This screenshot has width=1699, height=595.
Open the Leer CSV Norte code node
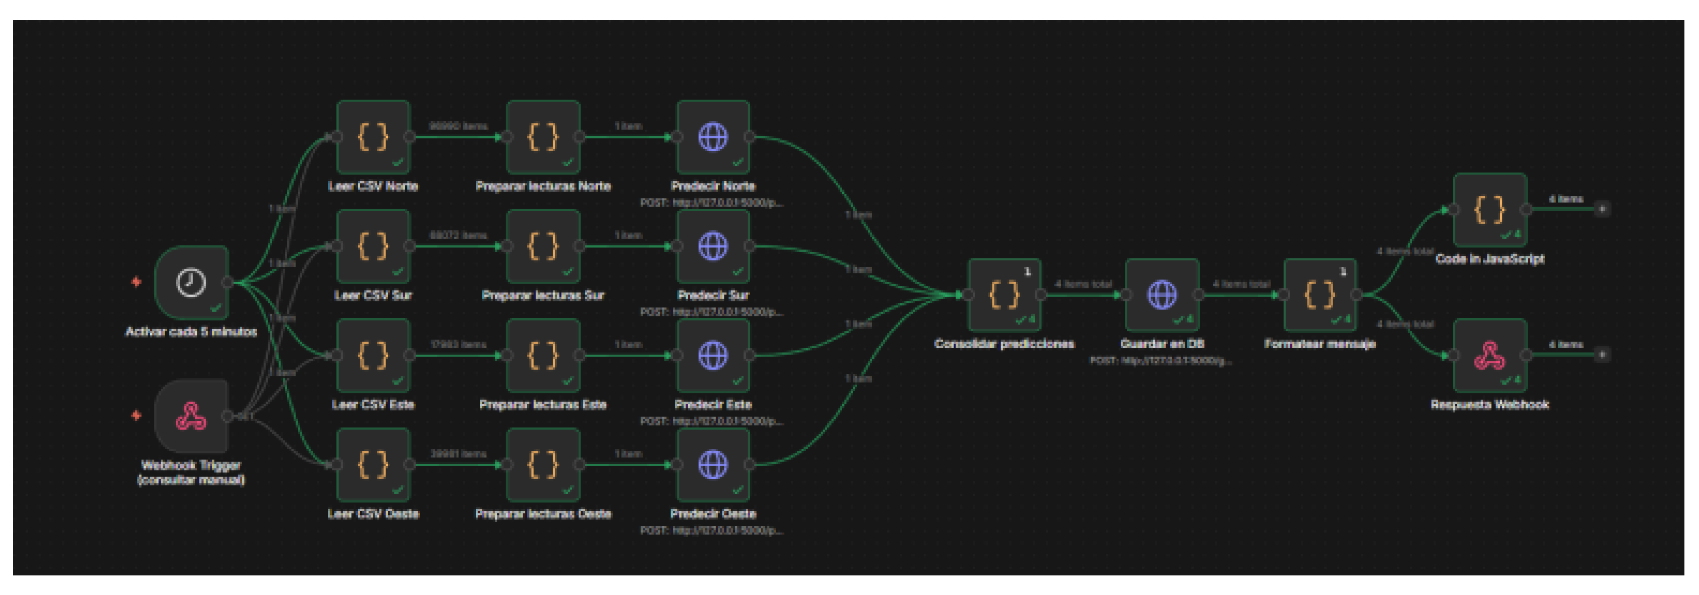pyautogui.click(x=373, y=137)
